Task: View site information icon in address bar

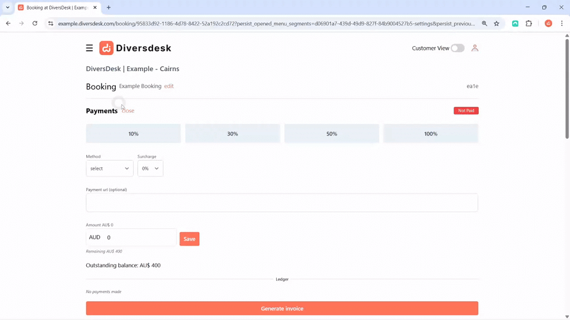Action: (51, 23)
